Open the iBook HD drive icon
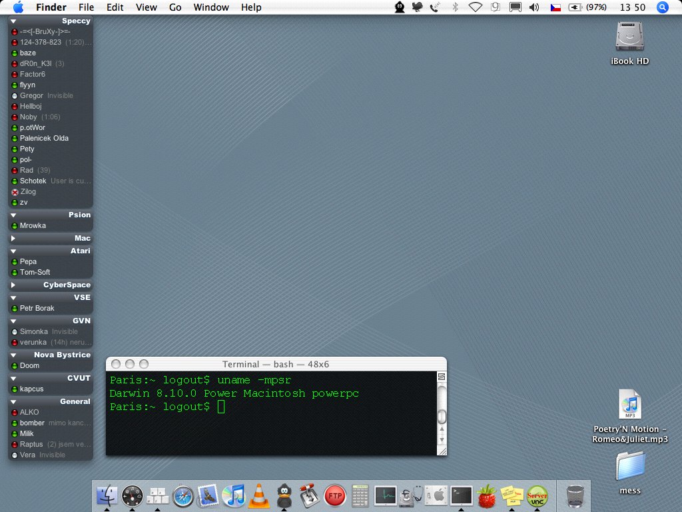Screen dimensions: 682x512 click(x=629, y=37)
